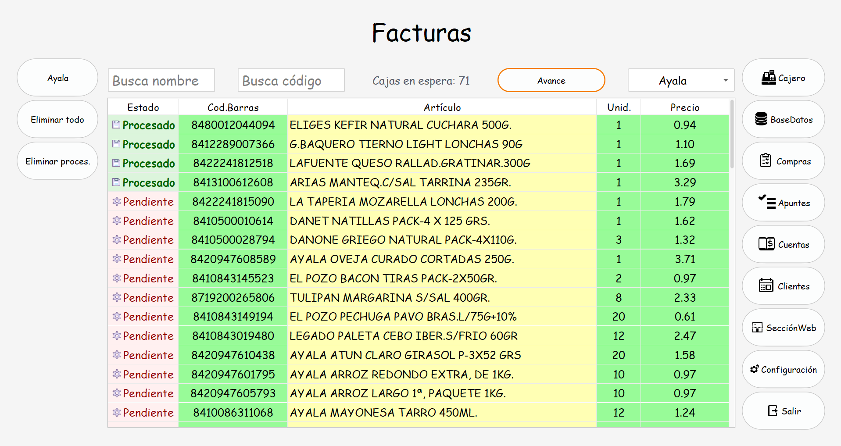
Task: Sort by the Unid. column header
Action: (619, 107)
